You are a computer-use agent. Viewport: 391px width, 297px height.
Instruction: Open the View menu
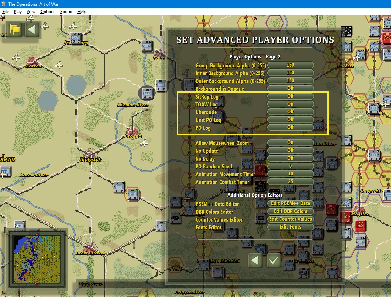[x=31, y=12]
